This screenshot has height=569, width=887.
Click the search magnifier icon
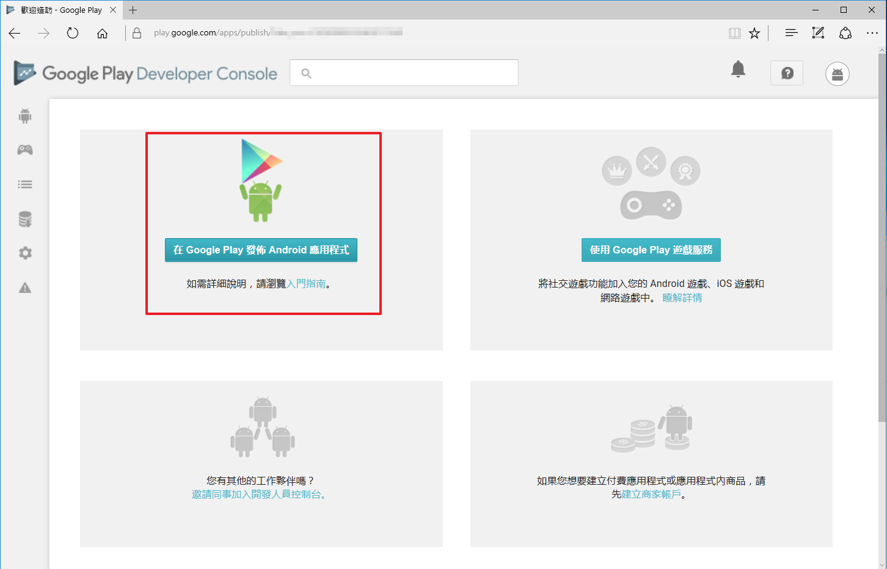click(x=306, y=73)
